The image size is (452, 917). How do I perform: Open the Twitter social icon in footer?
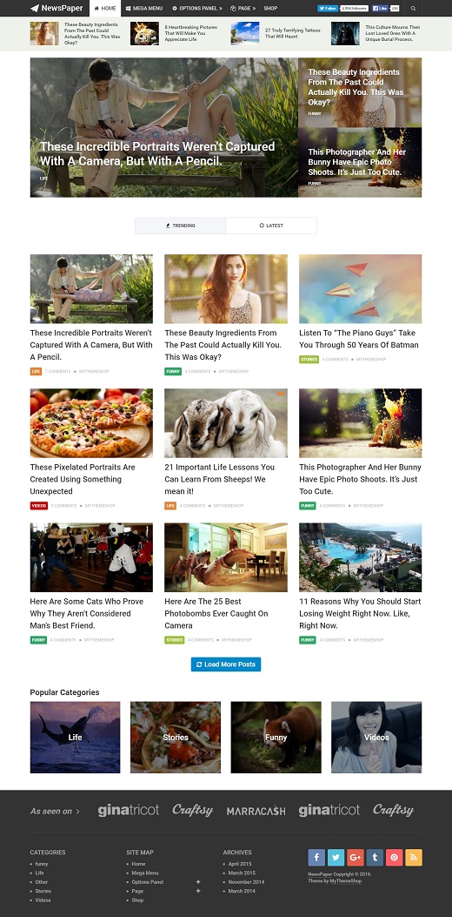pos(336,858)
